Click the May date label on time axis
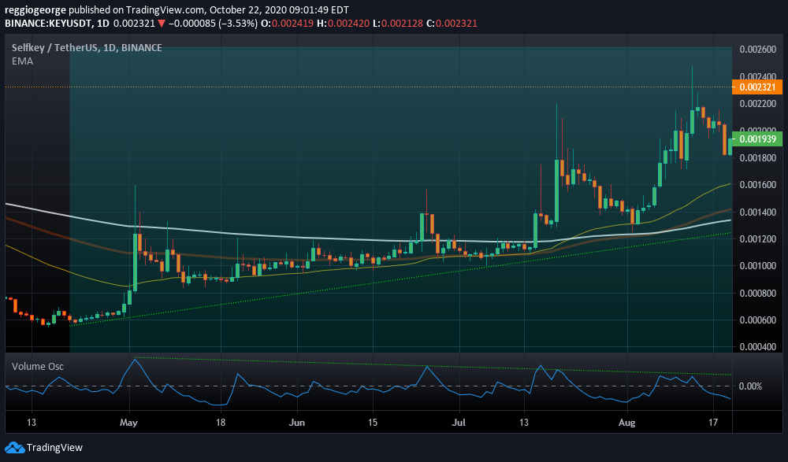Viewport: 788px width, 462px height. click(128, 423)
